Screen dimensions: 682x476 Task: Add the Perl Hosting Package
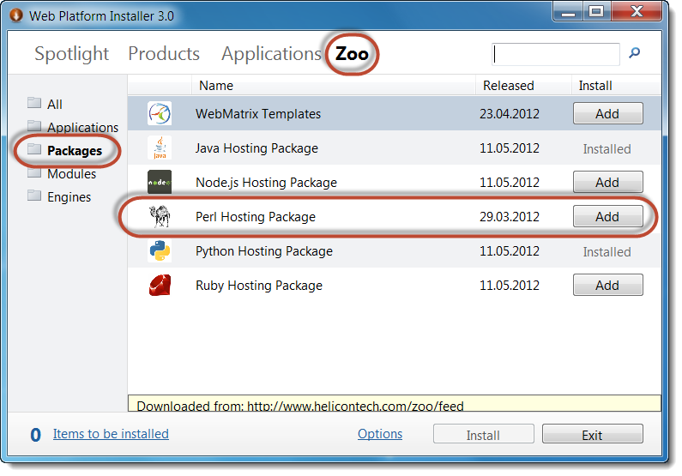tap(607, 217)
